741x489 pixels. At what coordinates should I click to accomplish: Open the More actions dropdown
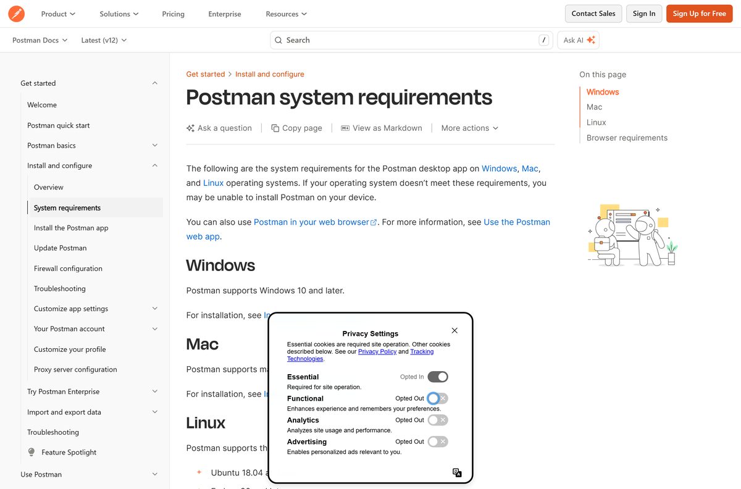[470, 128]
